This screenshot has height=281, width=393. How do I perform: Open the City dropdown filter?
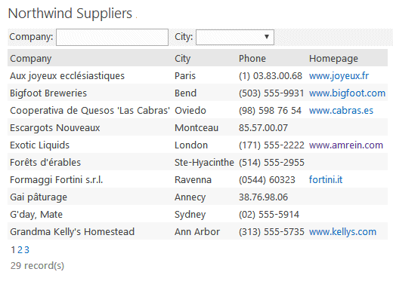tap(235, 37)
